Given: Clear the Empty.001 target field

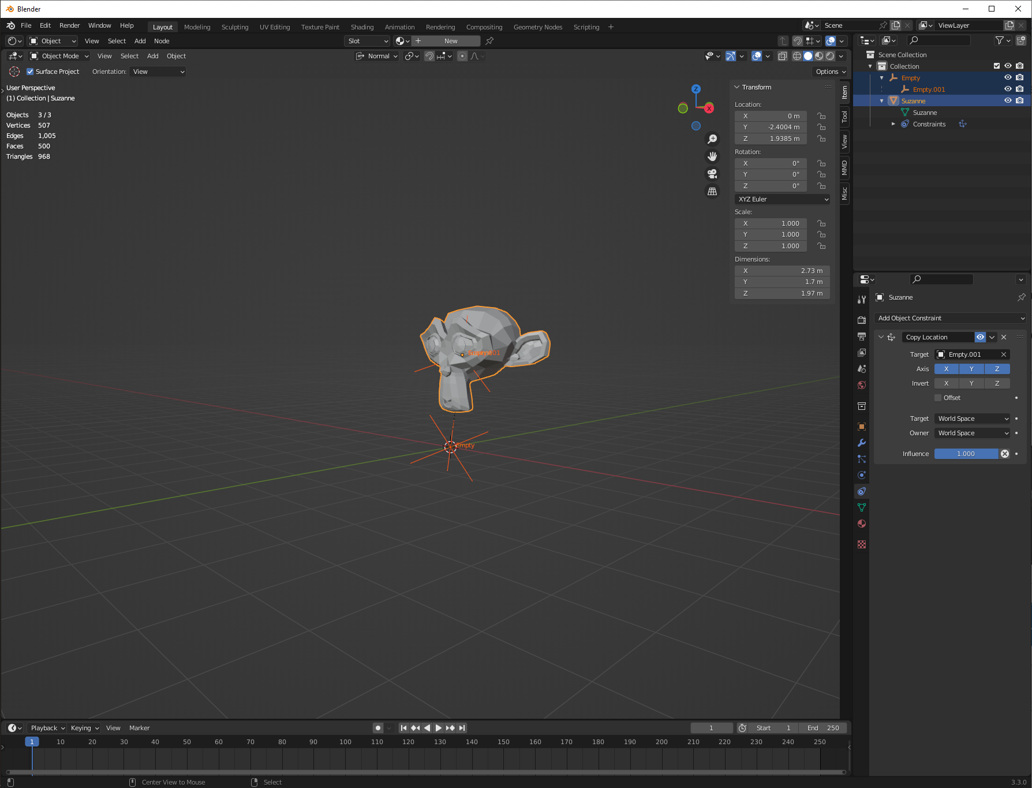Looking at the screenshot, I should (1004, 354).
